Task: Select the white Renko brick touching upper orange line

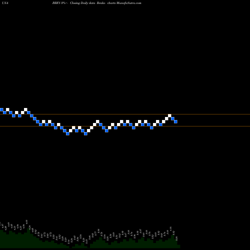Action: point(169,115)
